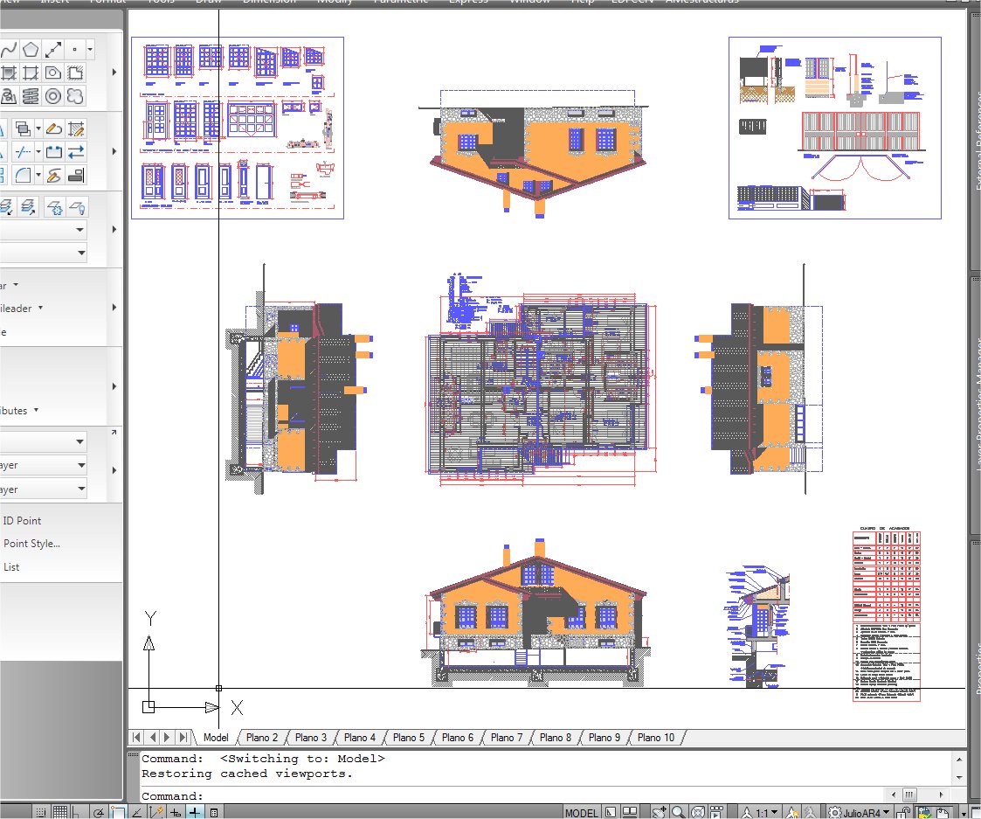
Task: Open the Break tool dropdown arrow
Action: point(38,152)
